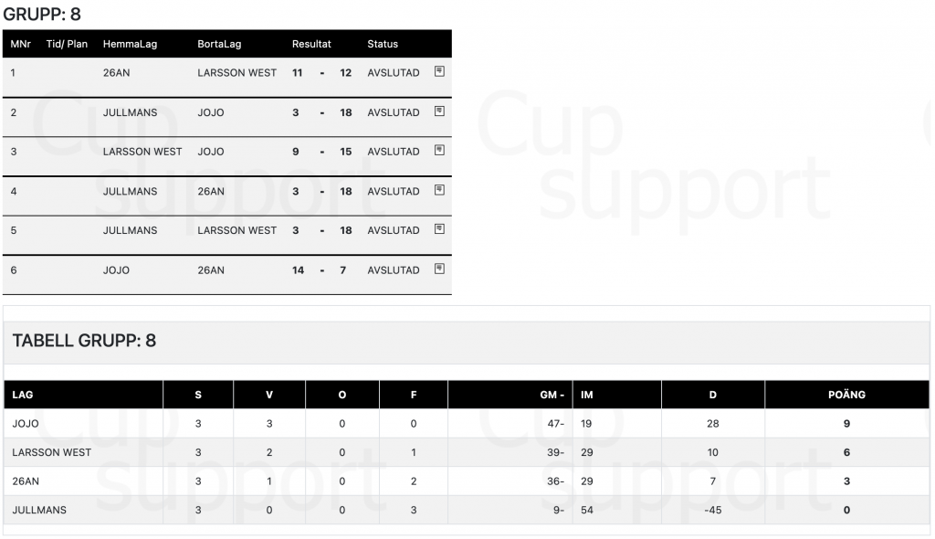
Task: Open match report icon for match 2
Action: click(439, 111)
